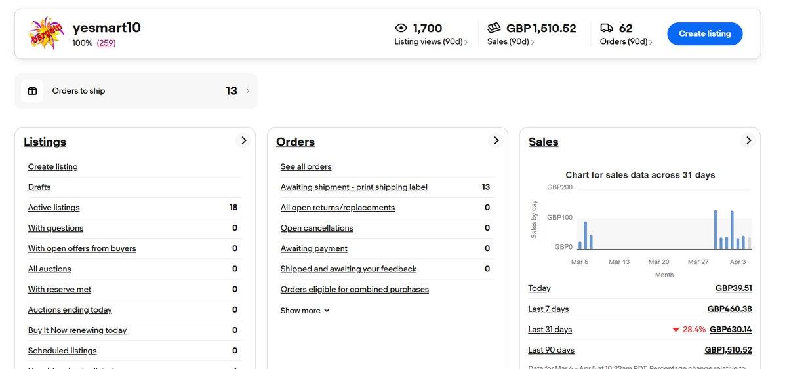Open the Listings heading link
Screen dimensions: 787x369
pyautogui.click(x=45, y=142)
